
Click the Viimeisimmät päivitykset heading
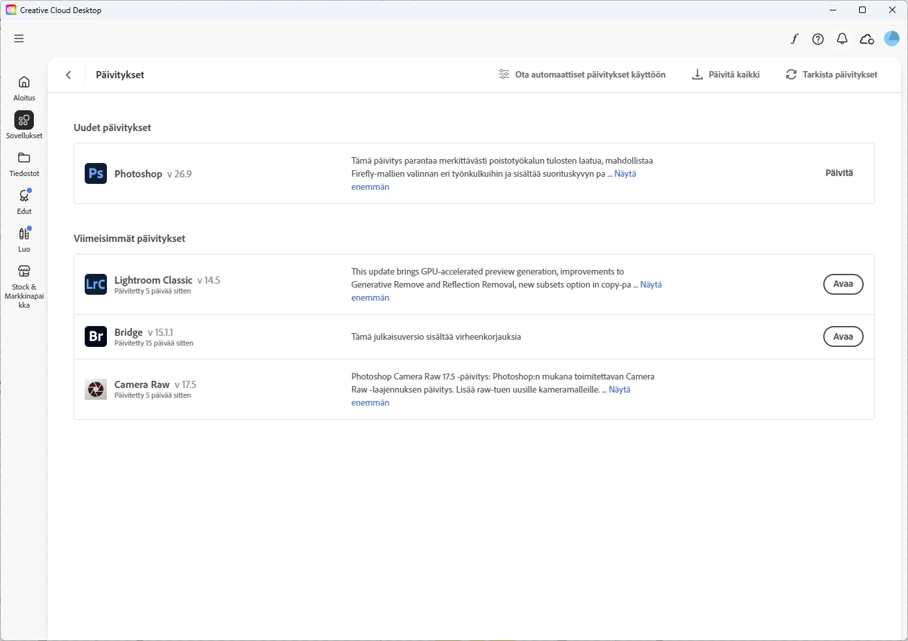(x=129, y=238)
